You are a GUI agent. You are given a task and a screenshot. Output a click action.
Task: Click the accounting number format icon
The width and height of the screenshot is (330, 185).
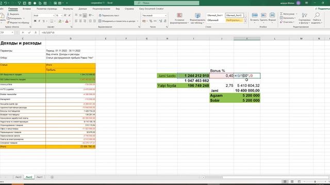pos(144,21)
